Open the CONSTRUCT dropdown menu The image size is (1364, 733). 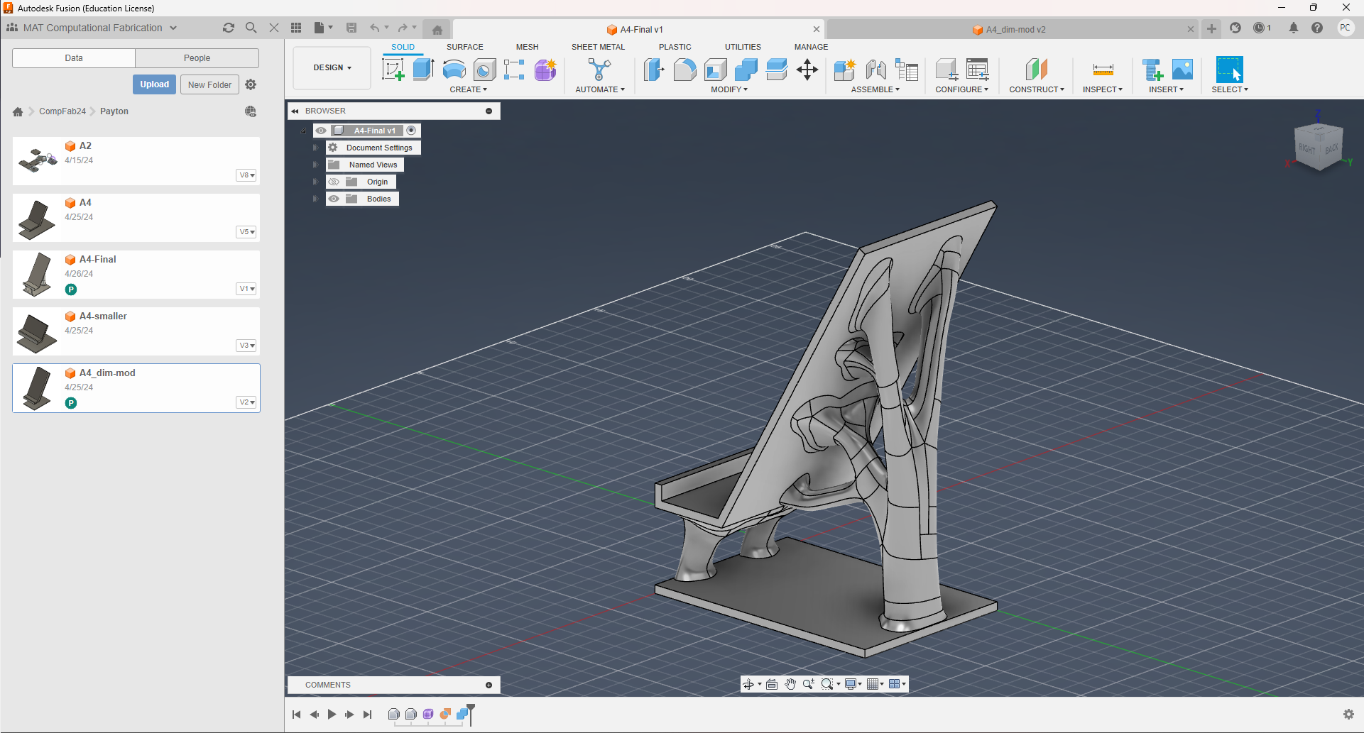1037,89
